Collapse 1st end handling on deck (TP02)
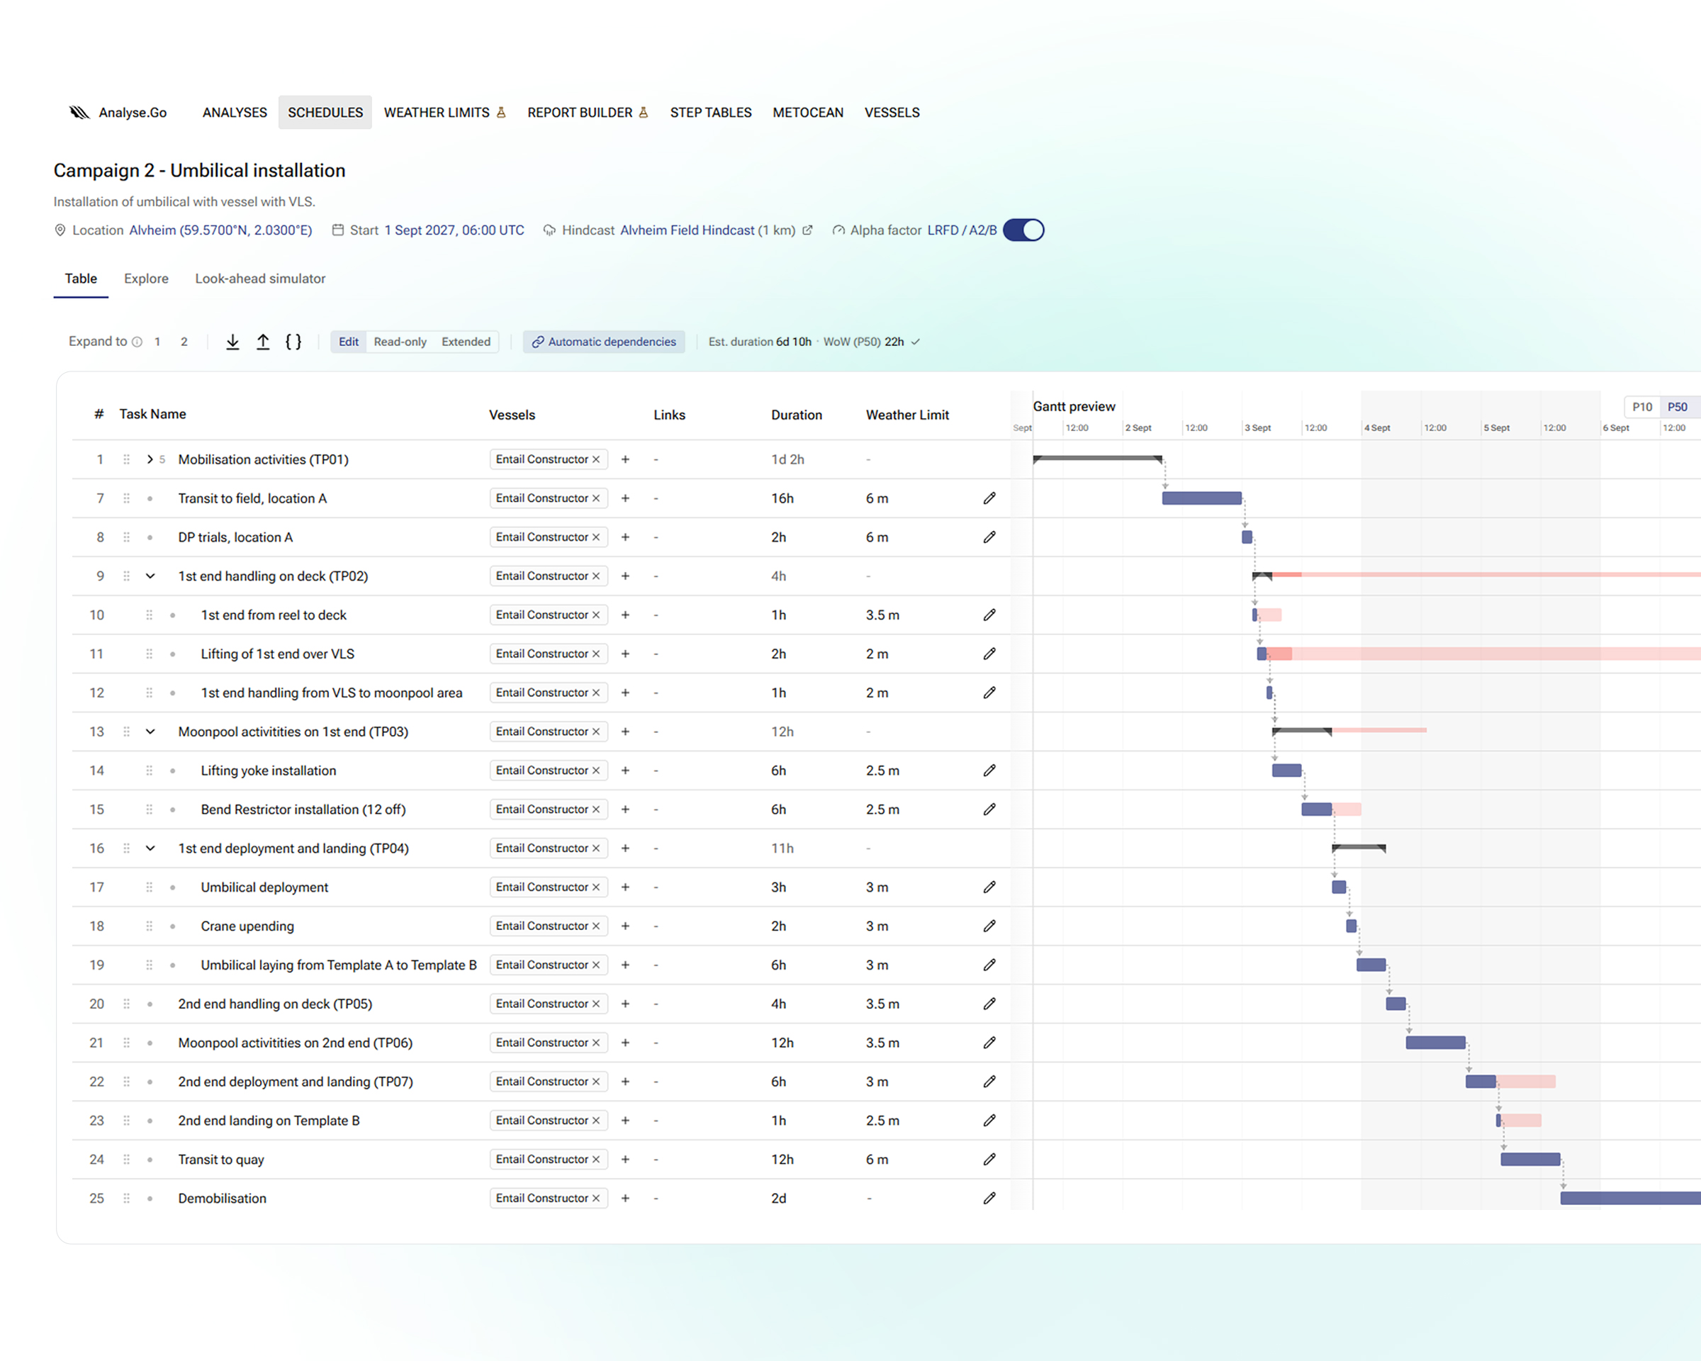This screenshot has width=1701, height=1361. tap(150, 576)
